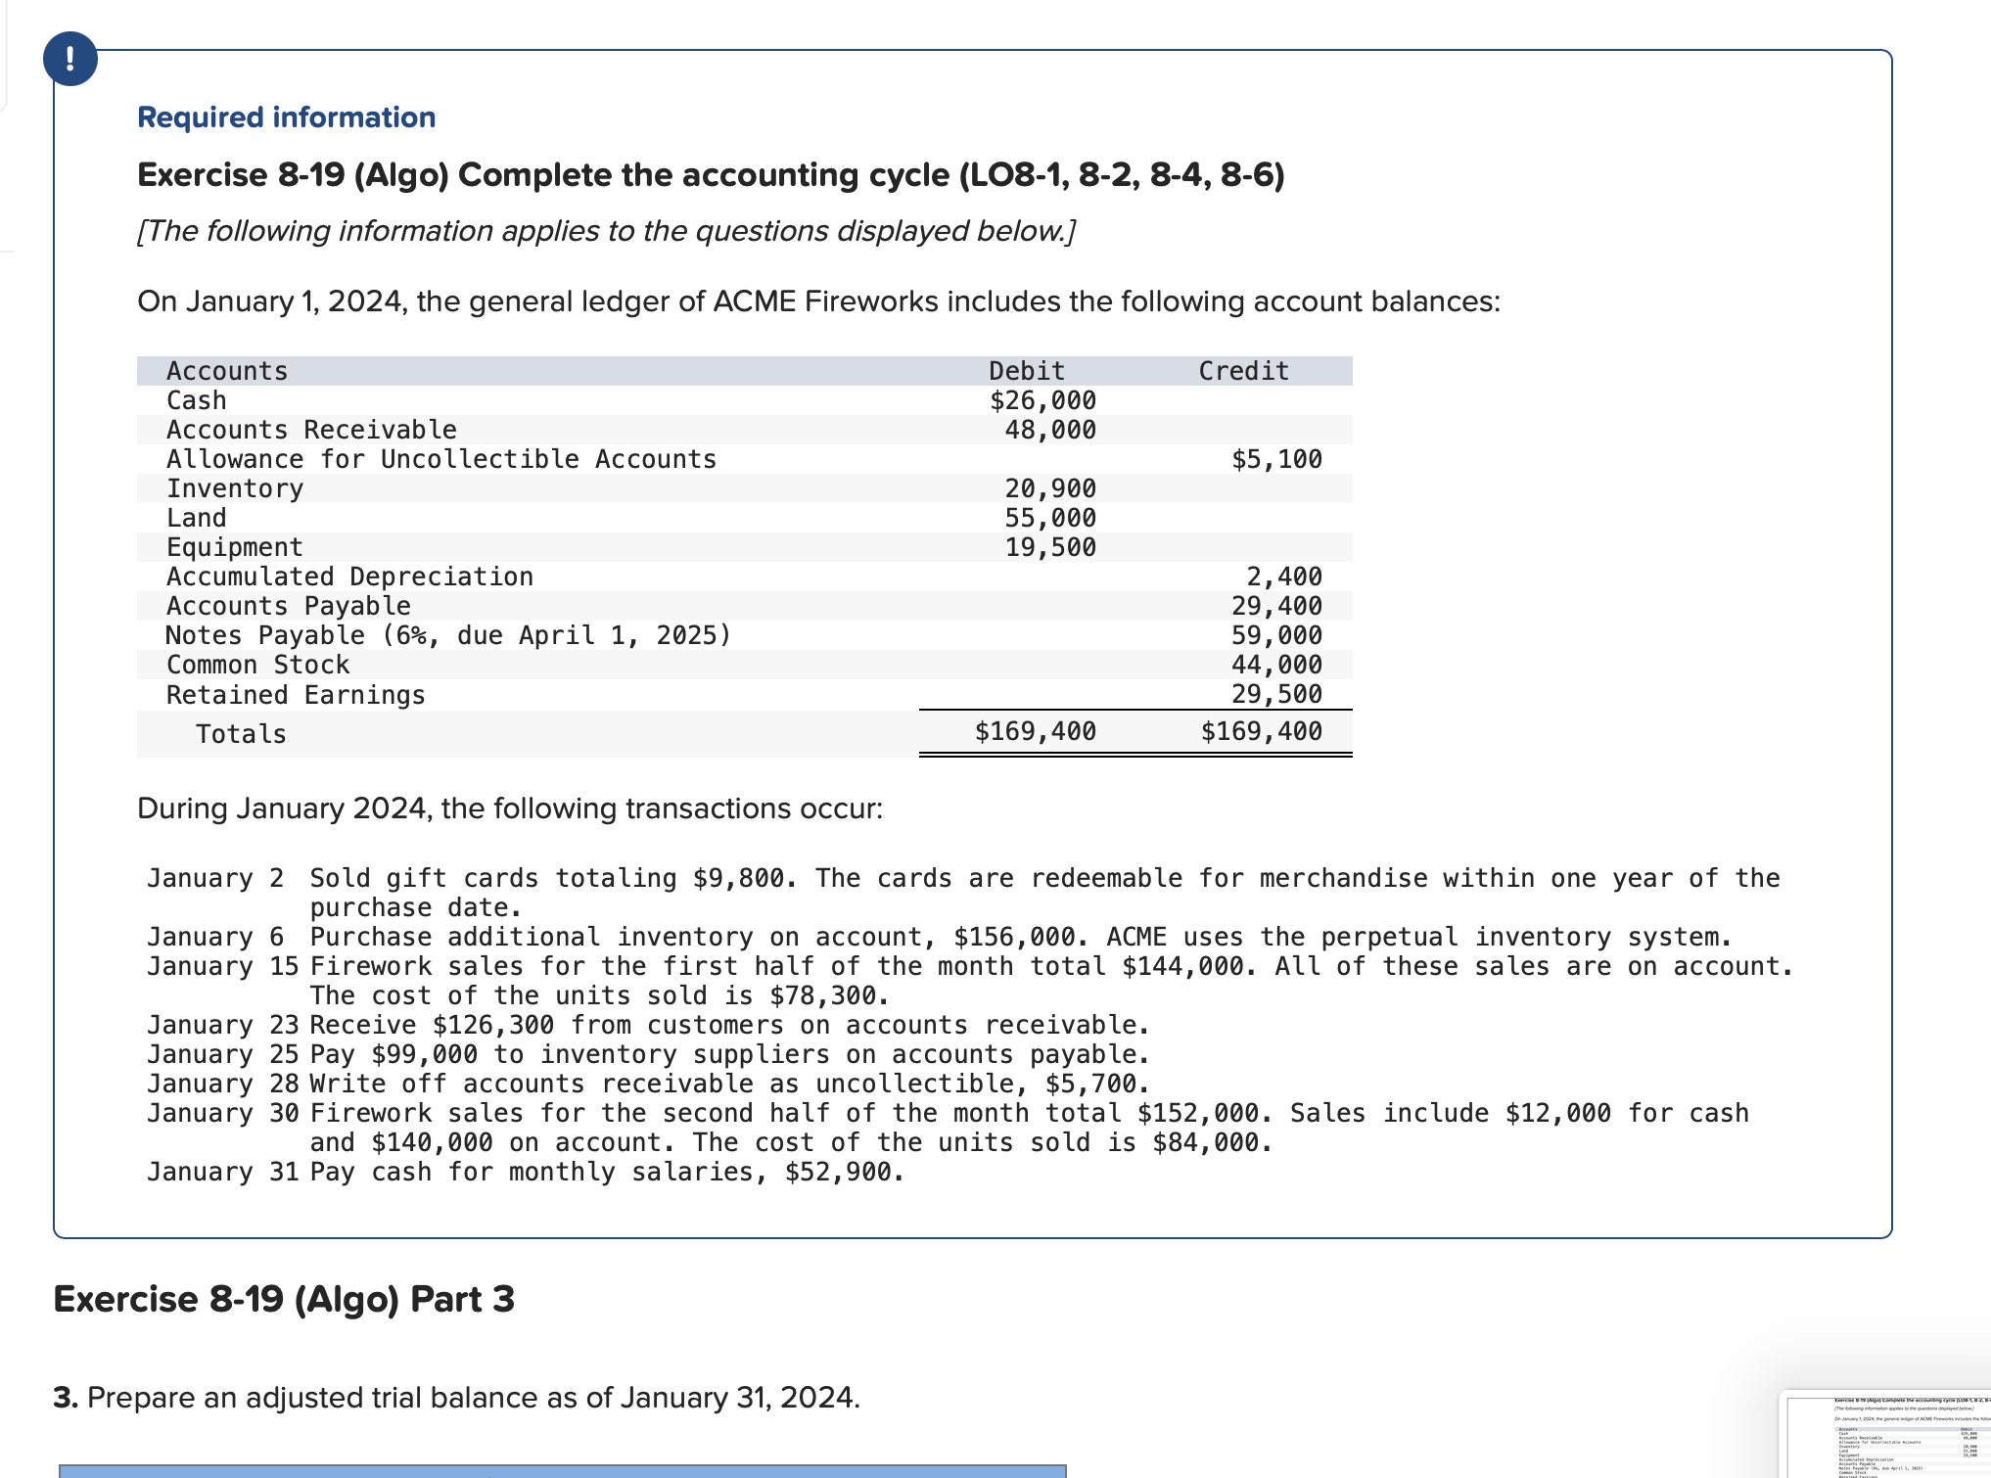Click the January 31 salaries transaction line
The height and width of the screenshot is (1478, 1991).
(x=526, y=1171)
